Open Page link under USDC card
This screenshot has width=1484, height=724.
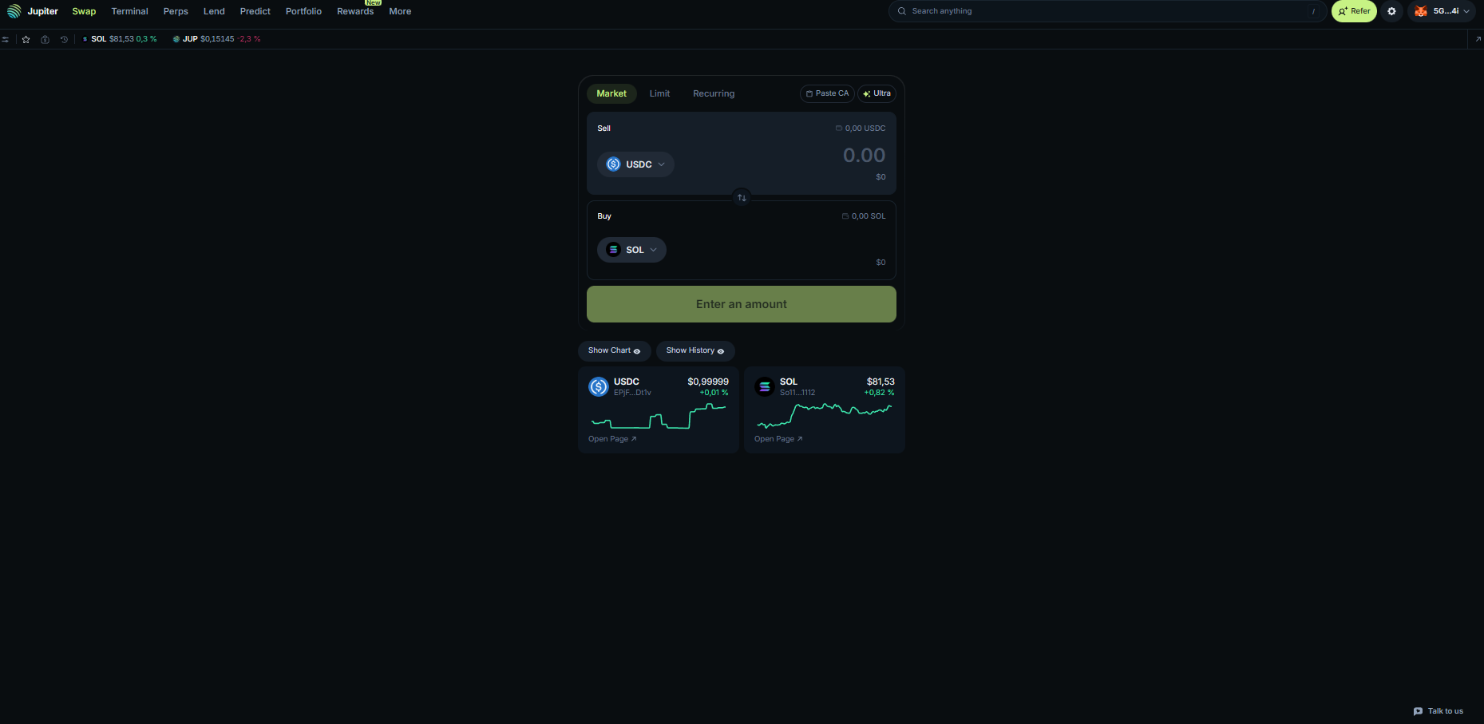point(611,439)
